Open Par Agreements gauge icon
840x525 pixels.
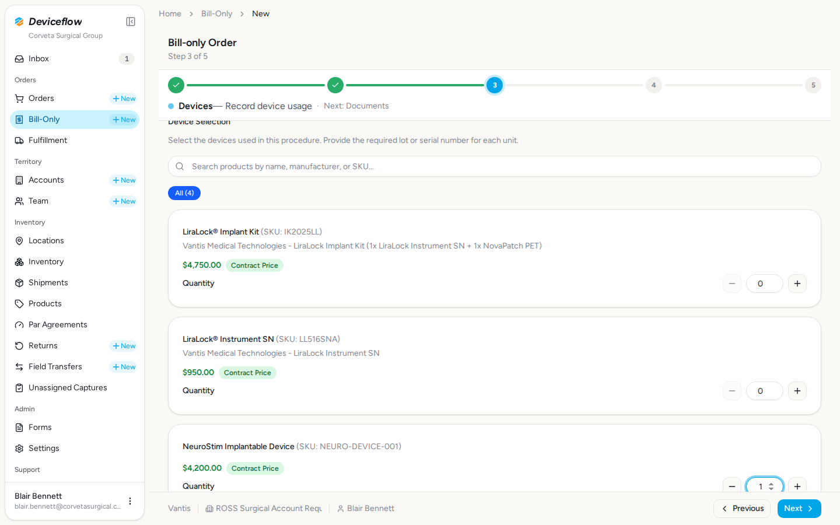(19, 325)
